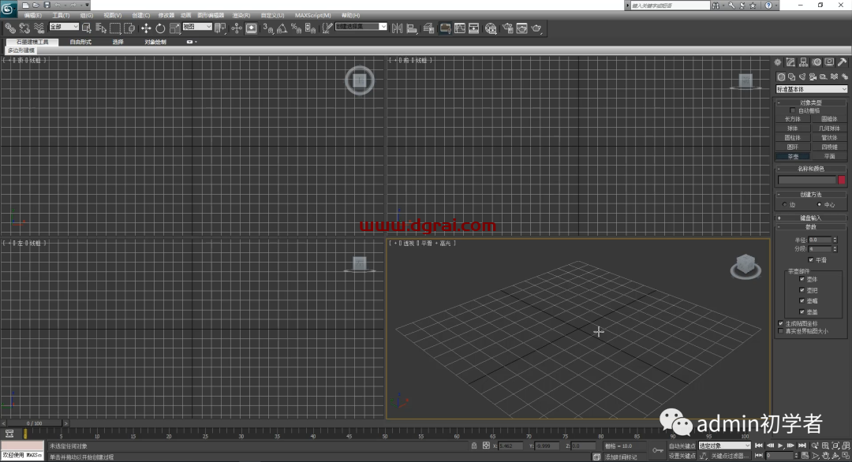Click the Render Production teapot icon

coord(536,28)
